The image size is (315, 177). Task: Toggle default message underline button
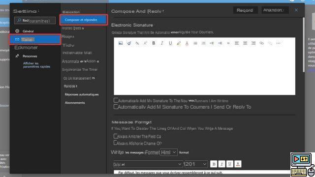click(x=230, y=164)
